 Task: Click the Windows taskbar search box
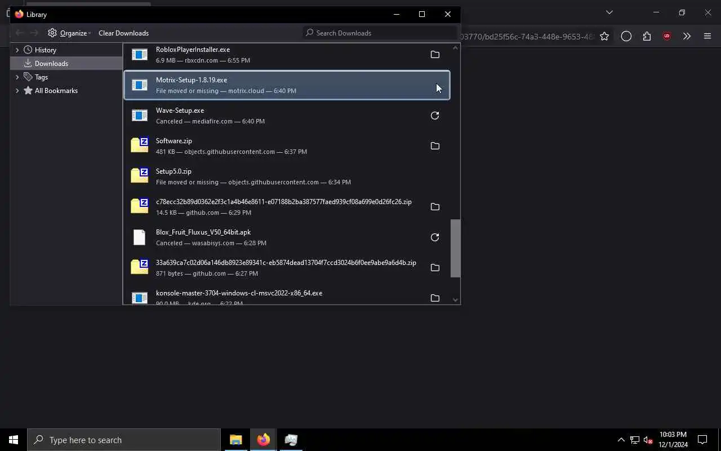[124, 440]
